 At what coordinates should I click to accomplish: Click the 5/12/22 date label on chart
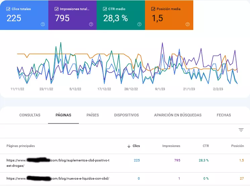pos(75,89)
